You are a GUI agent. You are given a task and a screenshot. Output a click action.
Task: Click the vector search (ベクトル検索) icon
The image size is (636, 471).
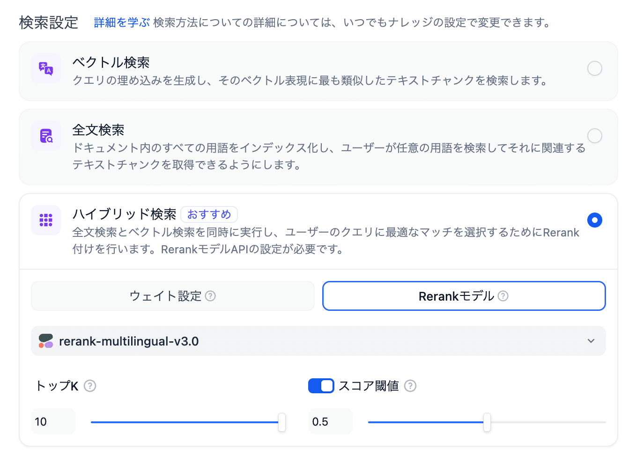click(x=46, y=68)
